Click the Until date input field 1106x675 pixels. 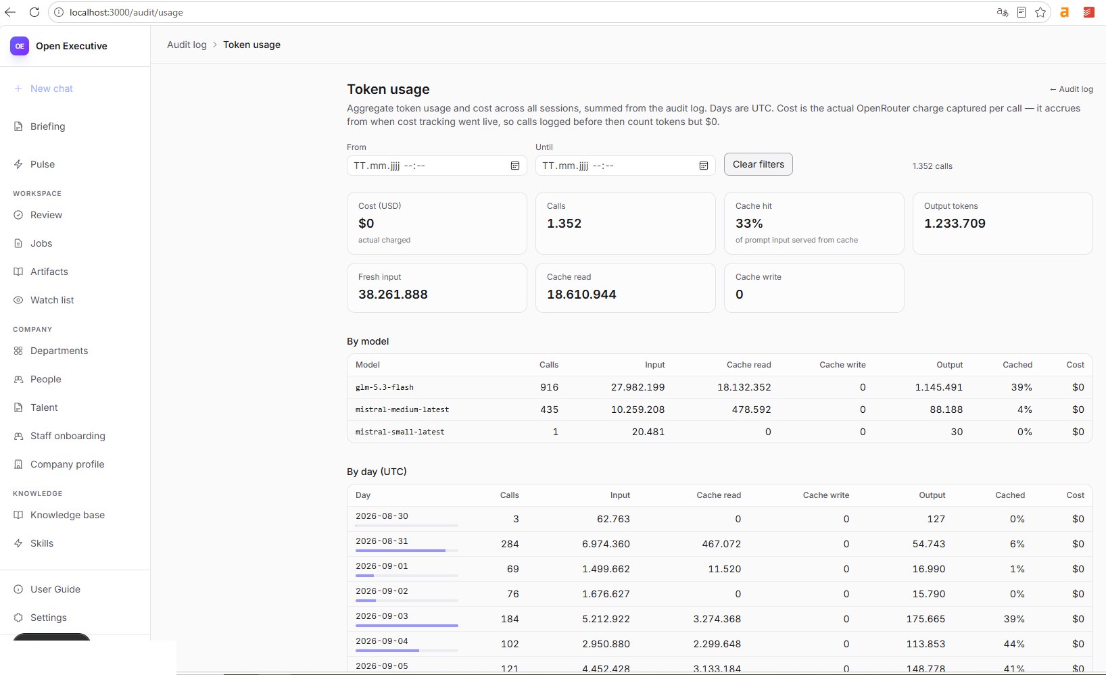(625, 166)
